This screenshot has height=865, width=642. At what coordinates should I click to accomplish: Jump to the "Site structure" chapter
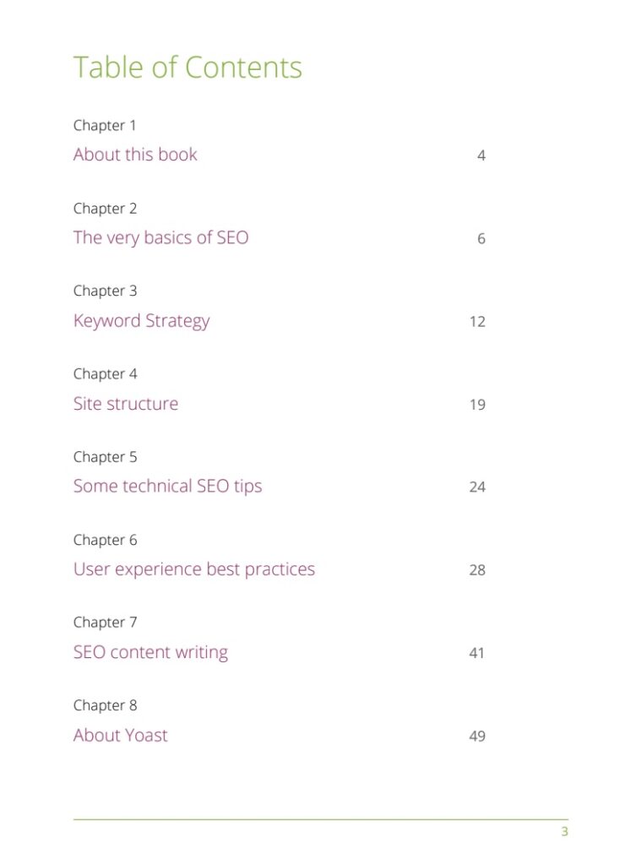126,404
